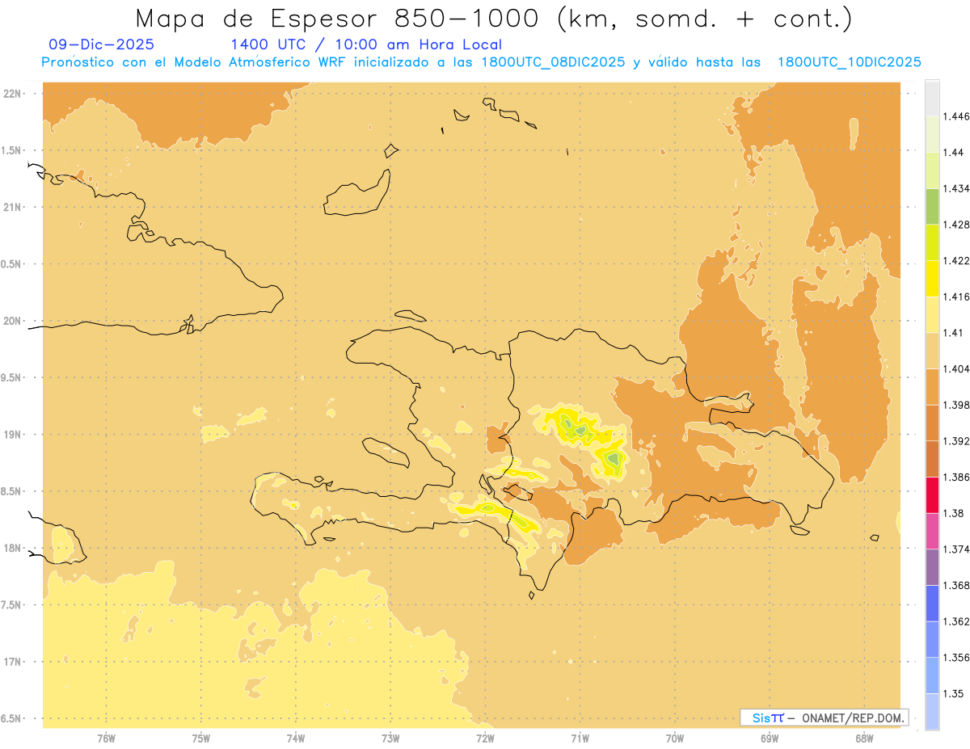The height and width of the screenshot is (749, 970).
Task: Click the colorbar value '1.446'
Action: 956,116
